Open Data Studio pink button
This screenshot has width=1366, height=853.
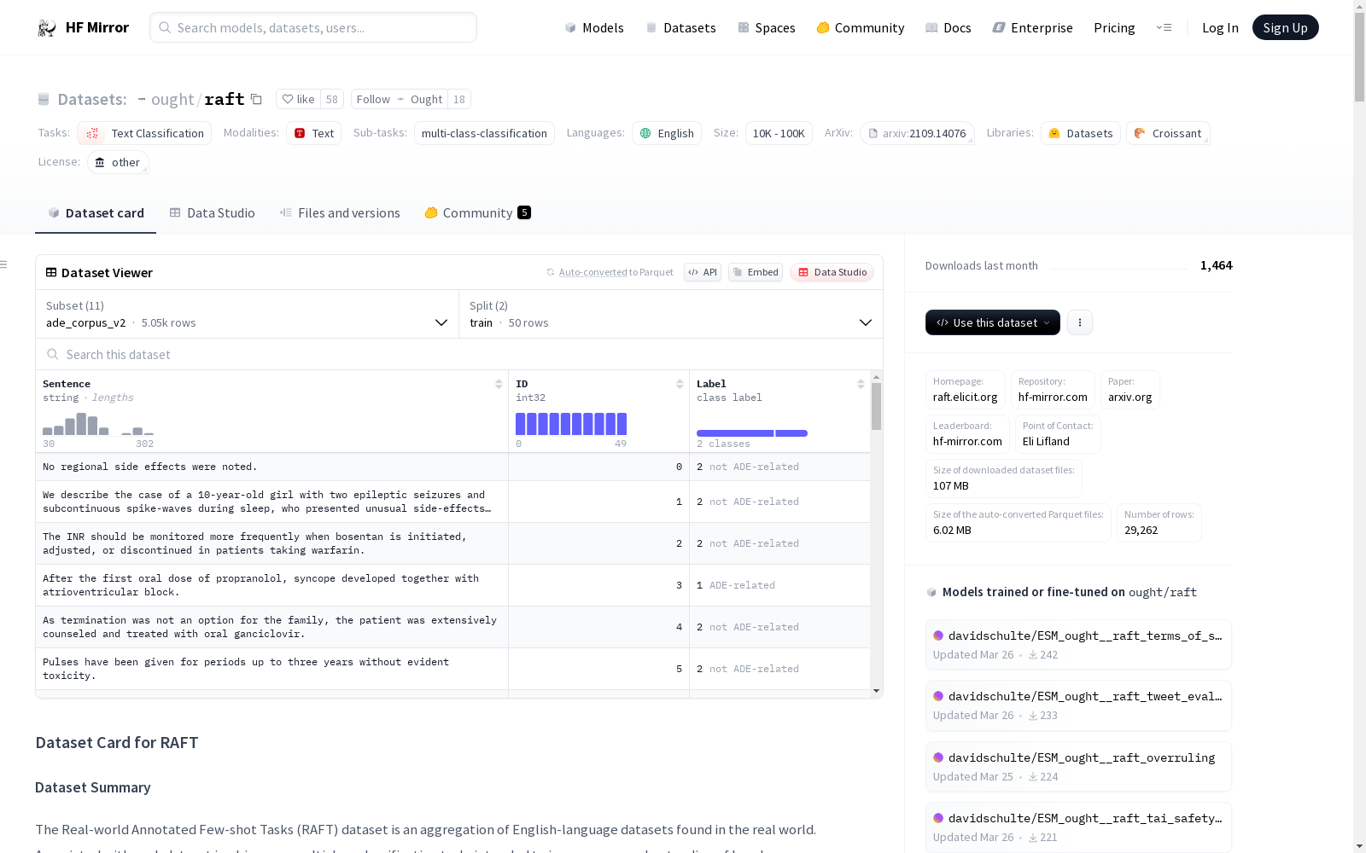(x=832, y=272)
